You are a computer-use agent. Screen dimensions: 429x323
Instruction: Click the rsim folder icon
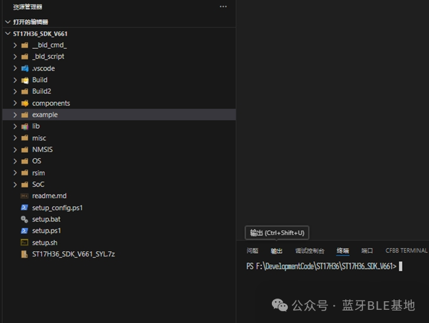(24, 173)
